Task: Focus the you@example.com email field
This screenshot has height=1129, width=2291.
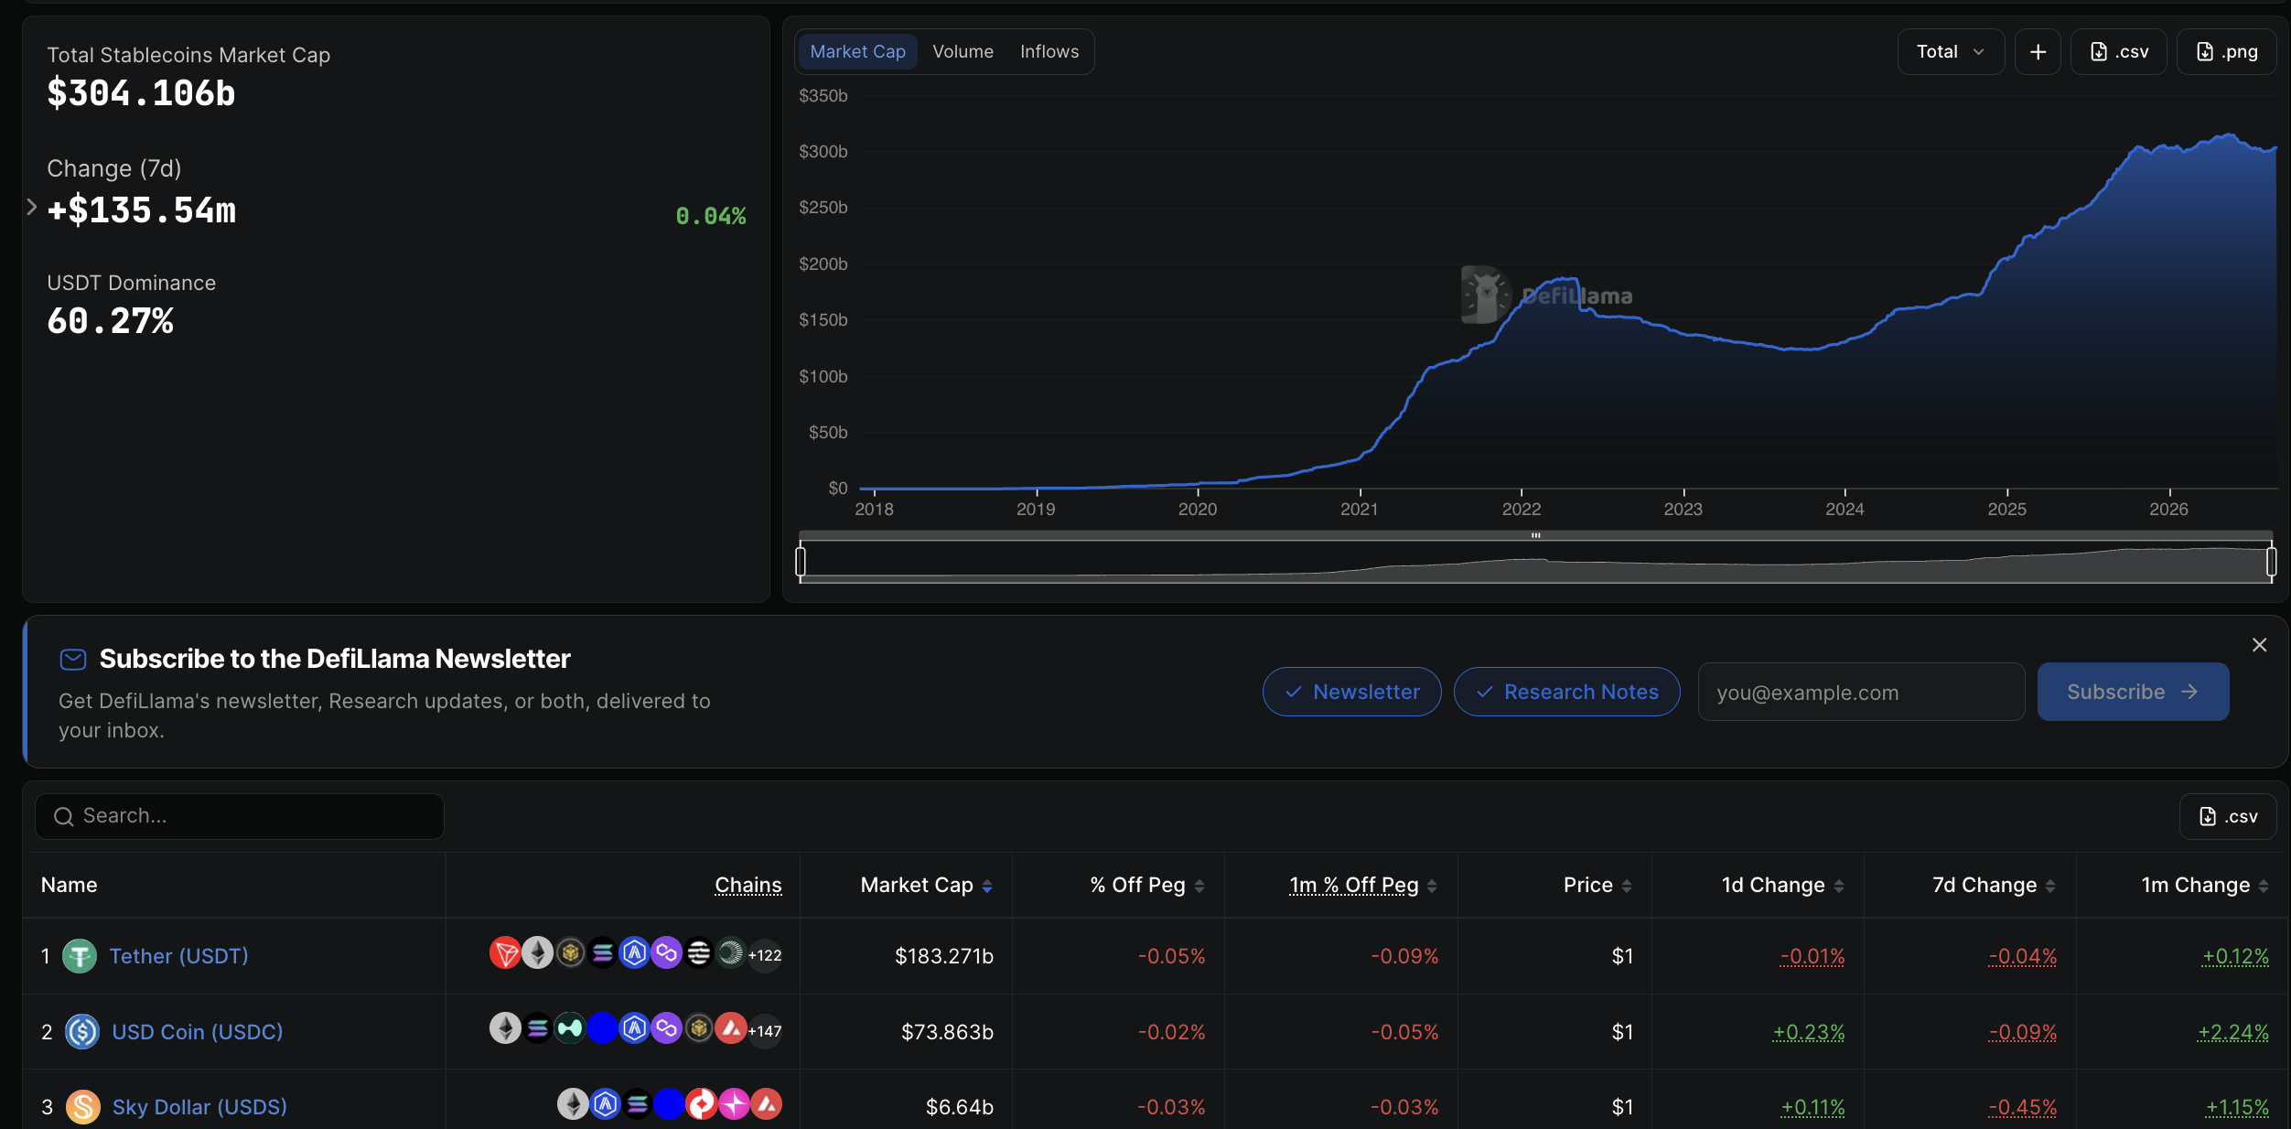Action: 1861,693
